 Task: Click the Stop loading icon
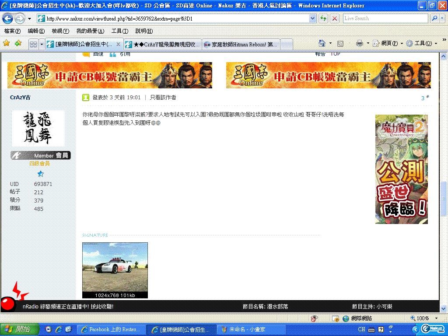(335, 18)
